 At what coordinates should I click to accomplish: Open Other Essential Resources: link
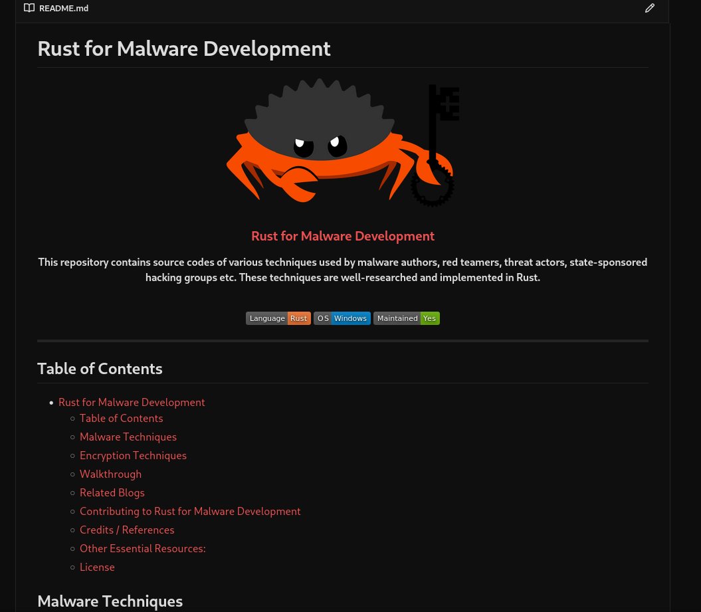[143, 548]
